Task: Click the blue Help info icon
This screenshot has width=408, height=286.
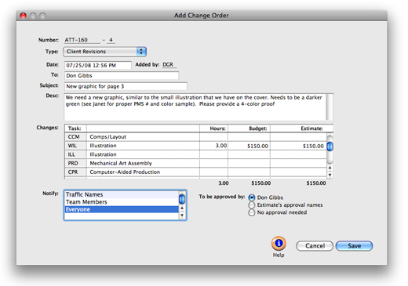Action: [x=279, y=244]
